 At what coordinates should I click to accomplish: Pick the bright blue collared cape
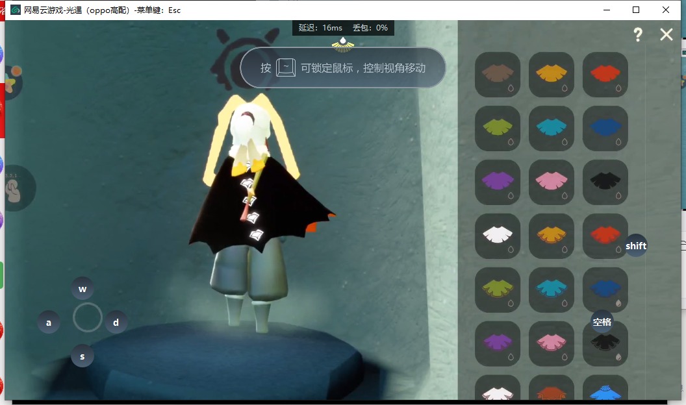click(605, 388)
